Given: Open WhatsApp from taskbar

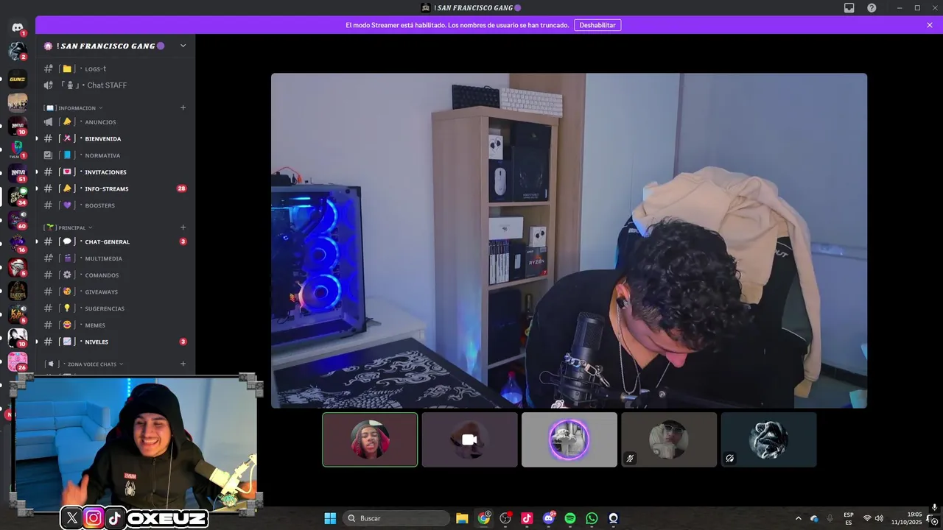Looking at the screenshot, I should [592, 518].
